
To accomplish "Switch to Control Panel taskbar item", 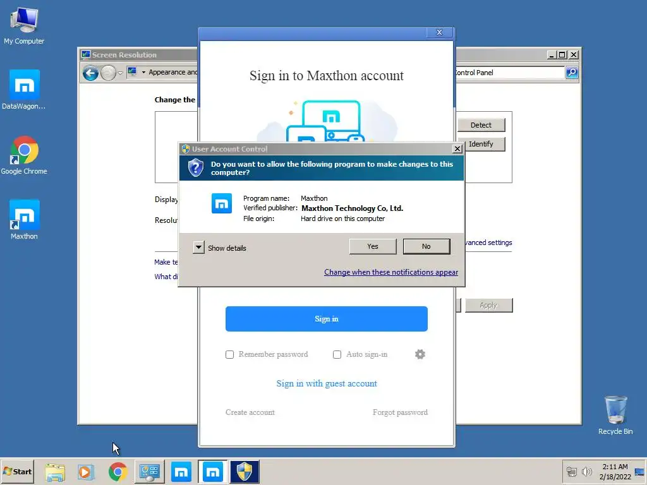I will click(x=149, y=471).
